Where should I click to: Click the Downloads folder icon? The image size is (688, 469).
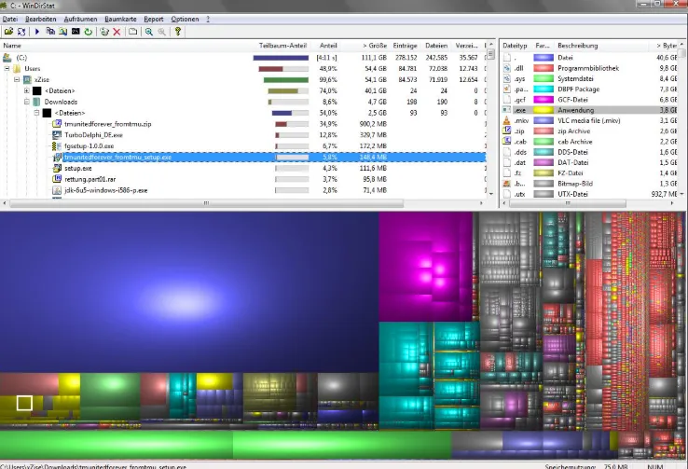click(37, 102)
